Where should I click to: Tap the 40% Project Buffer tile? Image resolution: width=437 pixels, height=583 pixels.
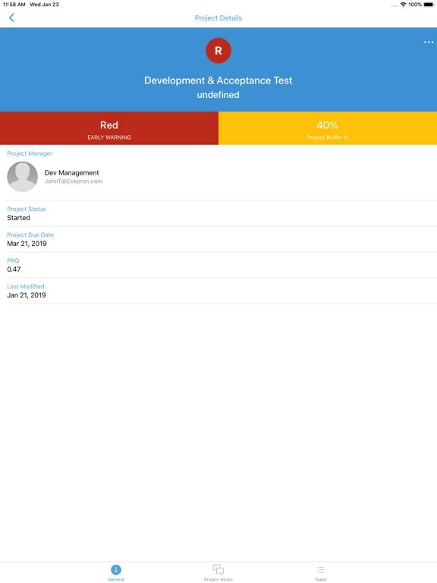tap(328, 128)
